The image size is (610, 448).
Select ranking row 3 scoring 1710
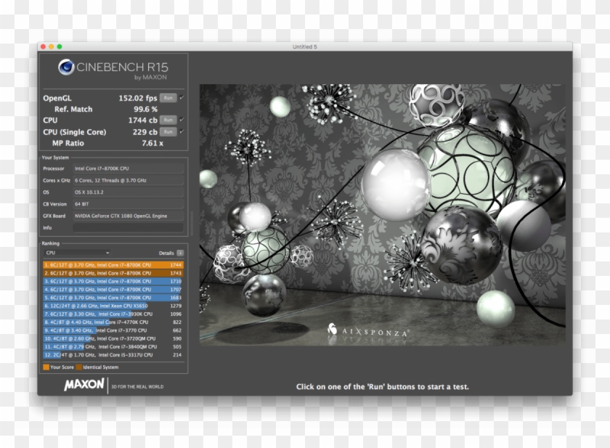coord(113,281)
